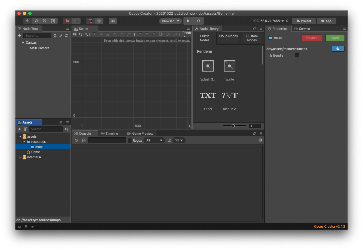
Task: Open the All log-level dropdown
Action: tap(154, 140)
